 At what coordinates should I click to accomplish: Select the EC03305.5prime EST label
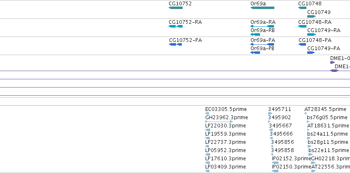226,109
